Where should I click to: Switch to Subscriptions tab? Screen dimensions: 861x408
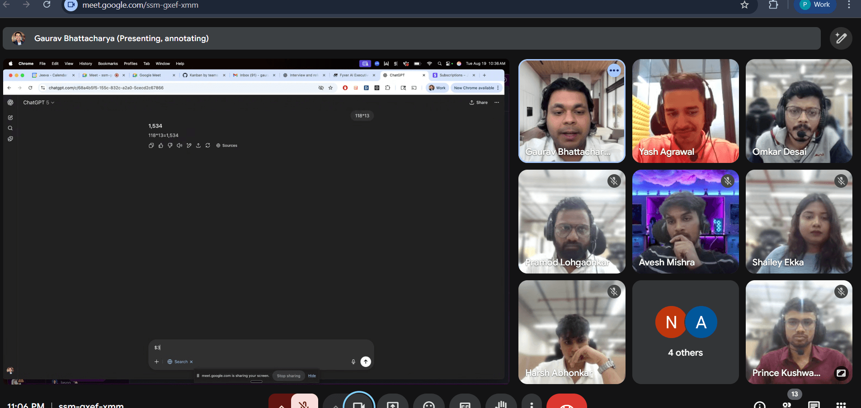tap(453, 75)
